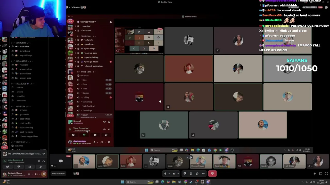Toggle streamed user staydownkayy headphones

tap(102, 142)
